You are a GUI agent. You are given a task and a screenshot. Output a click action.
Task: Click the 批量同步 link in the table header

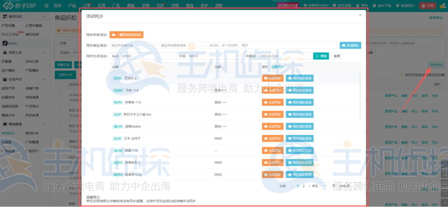277,67
